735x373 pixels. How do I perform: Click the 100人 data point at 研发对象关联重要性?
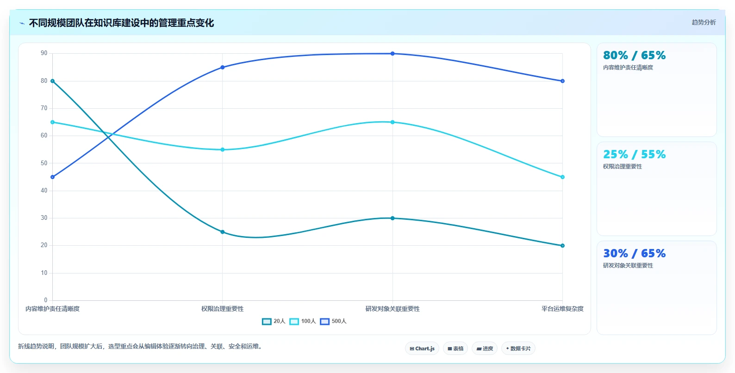pos(392,122)
